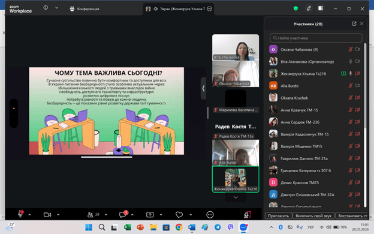The height and width of the screenshot is (234, 374).
Task: Expand reactions options arrow
Action: pos(191,215)
